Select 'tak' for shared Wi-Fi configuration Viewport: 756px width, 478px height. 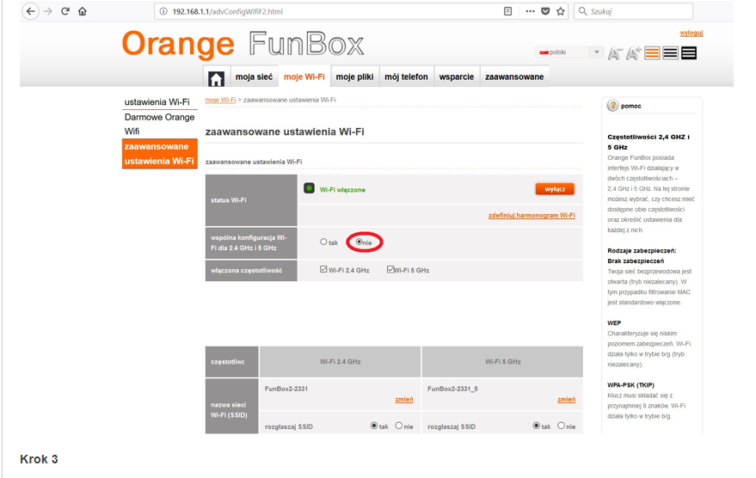323,242
